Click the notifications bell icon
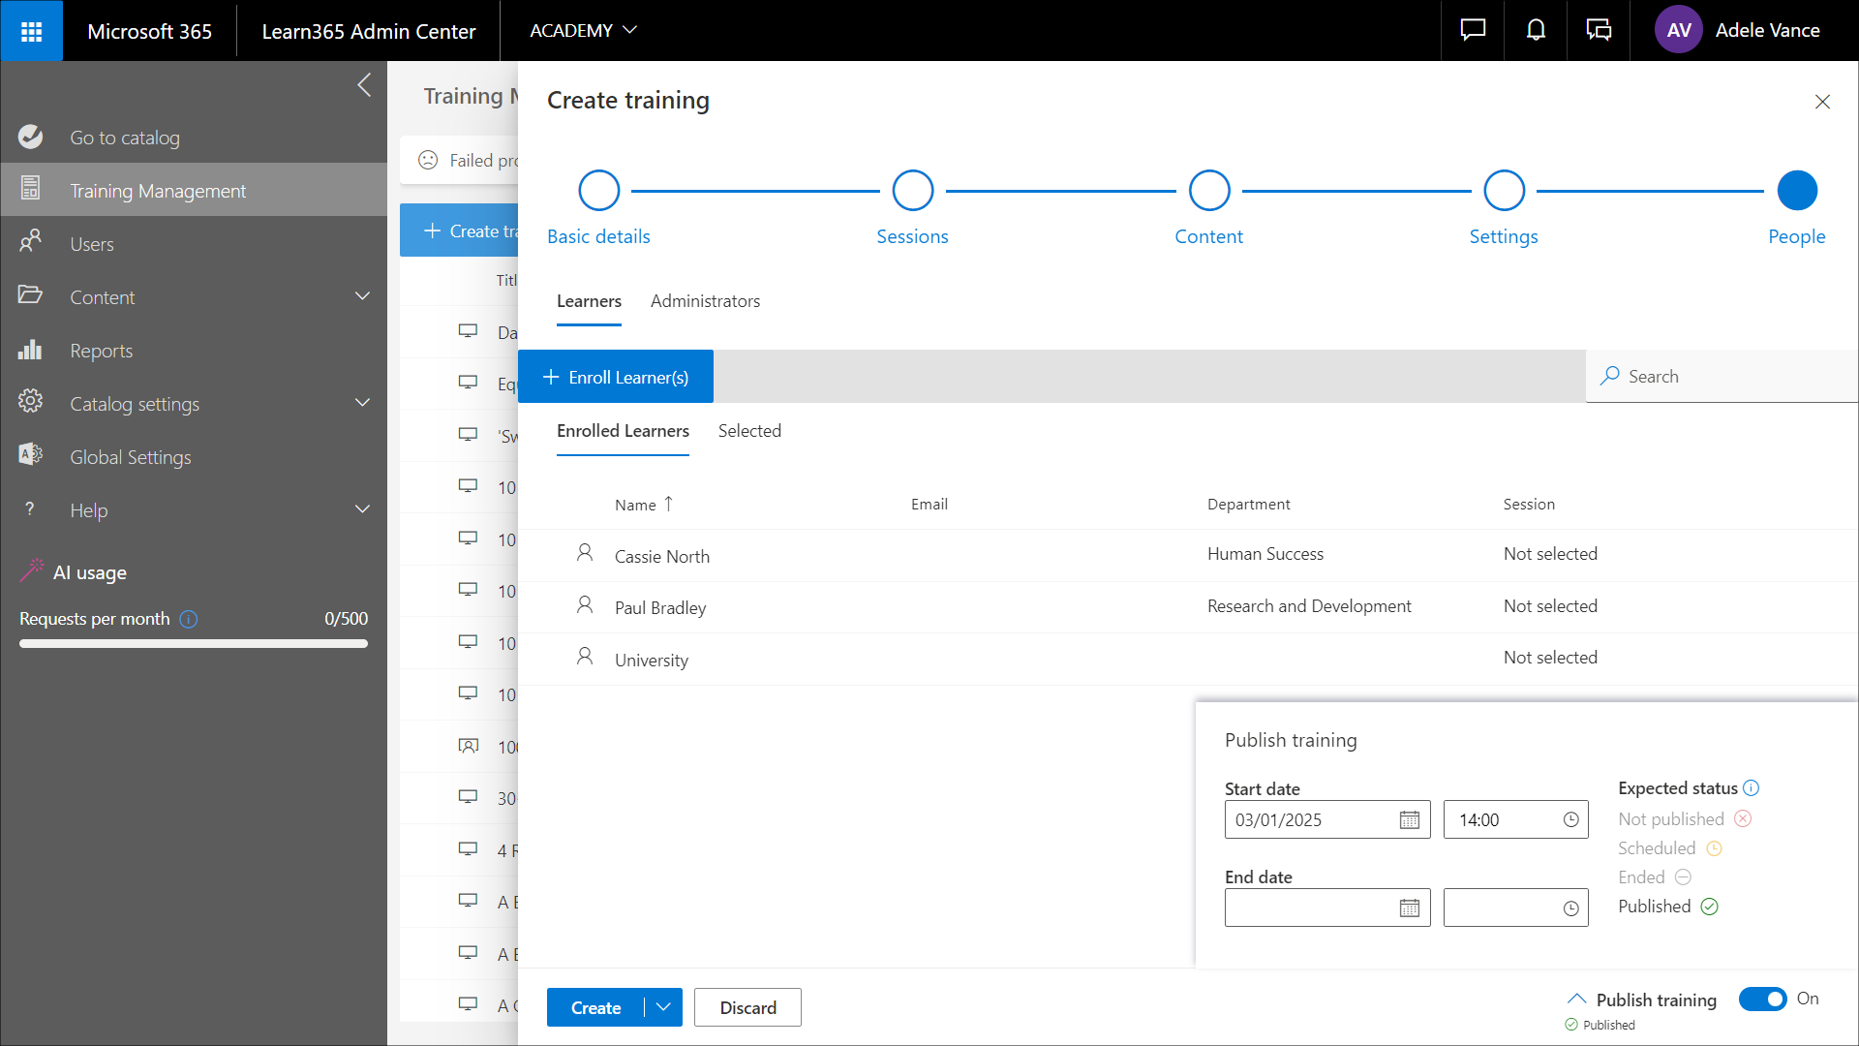 [1536, 31]
